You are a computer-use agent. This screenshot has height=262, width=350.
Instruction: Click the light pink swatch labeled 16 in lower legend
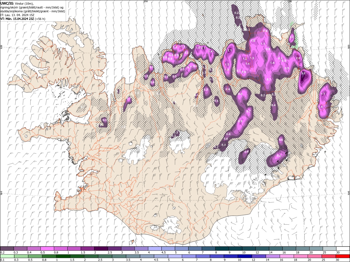(x=287, y=256)
